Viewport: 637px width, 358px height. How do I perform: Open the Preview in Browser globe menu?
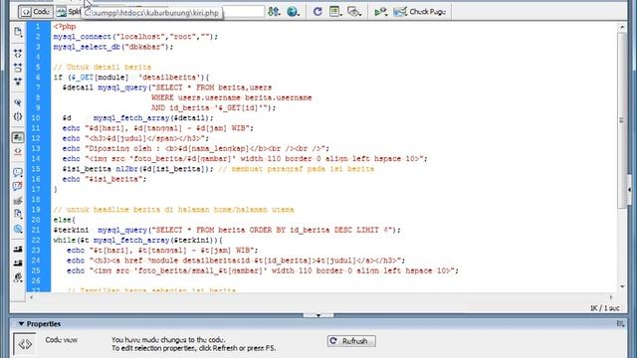pos(293,12)
